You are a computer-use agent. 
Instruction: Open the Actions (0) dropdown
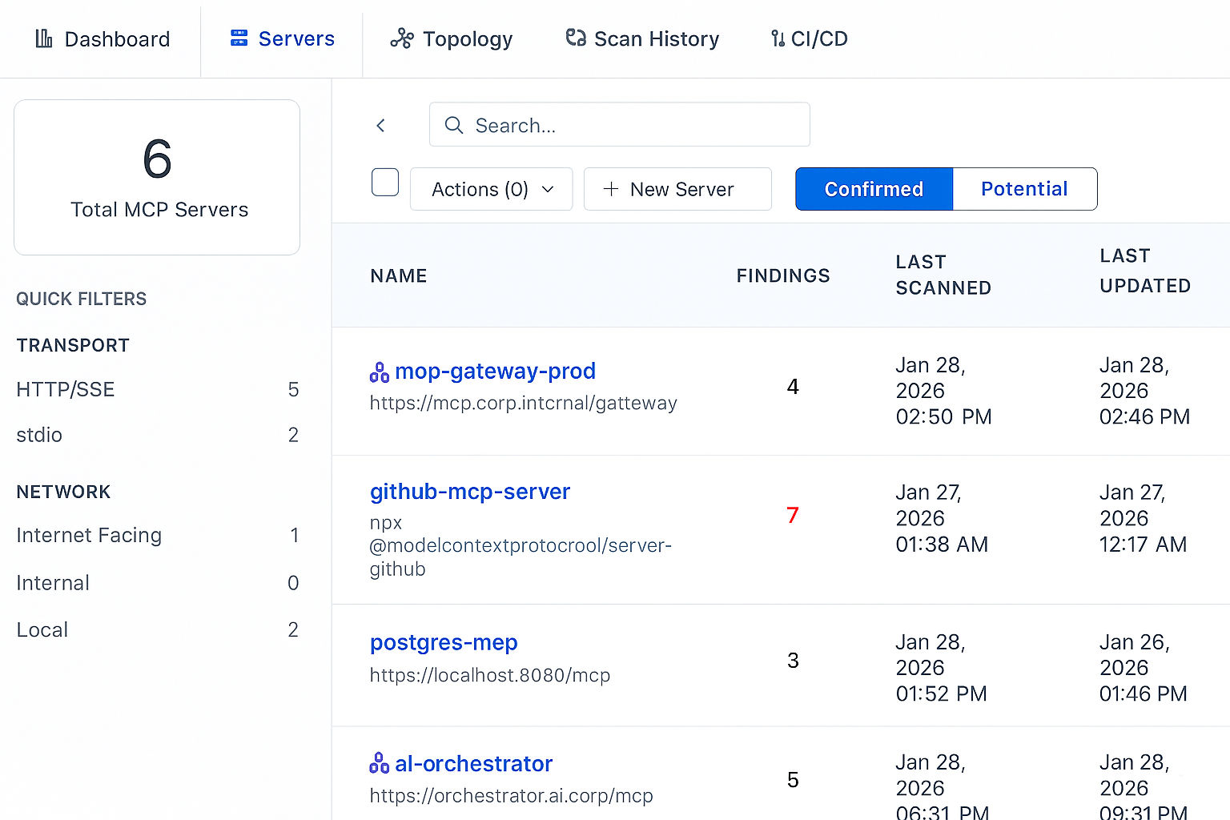click(491, 189)
